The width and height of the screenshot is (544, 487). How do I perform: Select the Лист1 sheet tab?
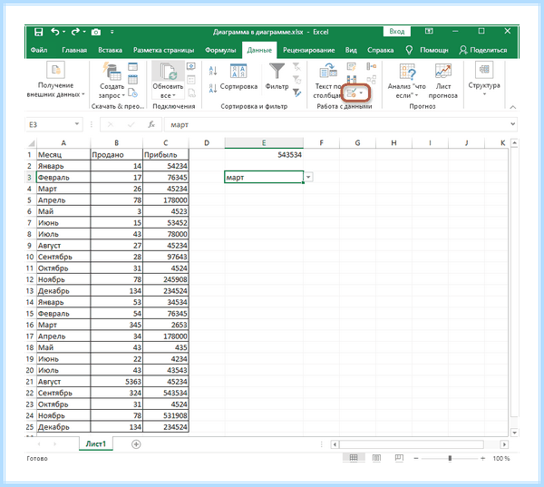[x=96, y=444]
